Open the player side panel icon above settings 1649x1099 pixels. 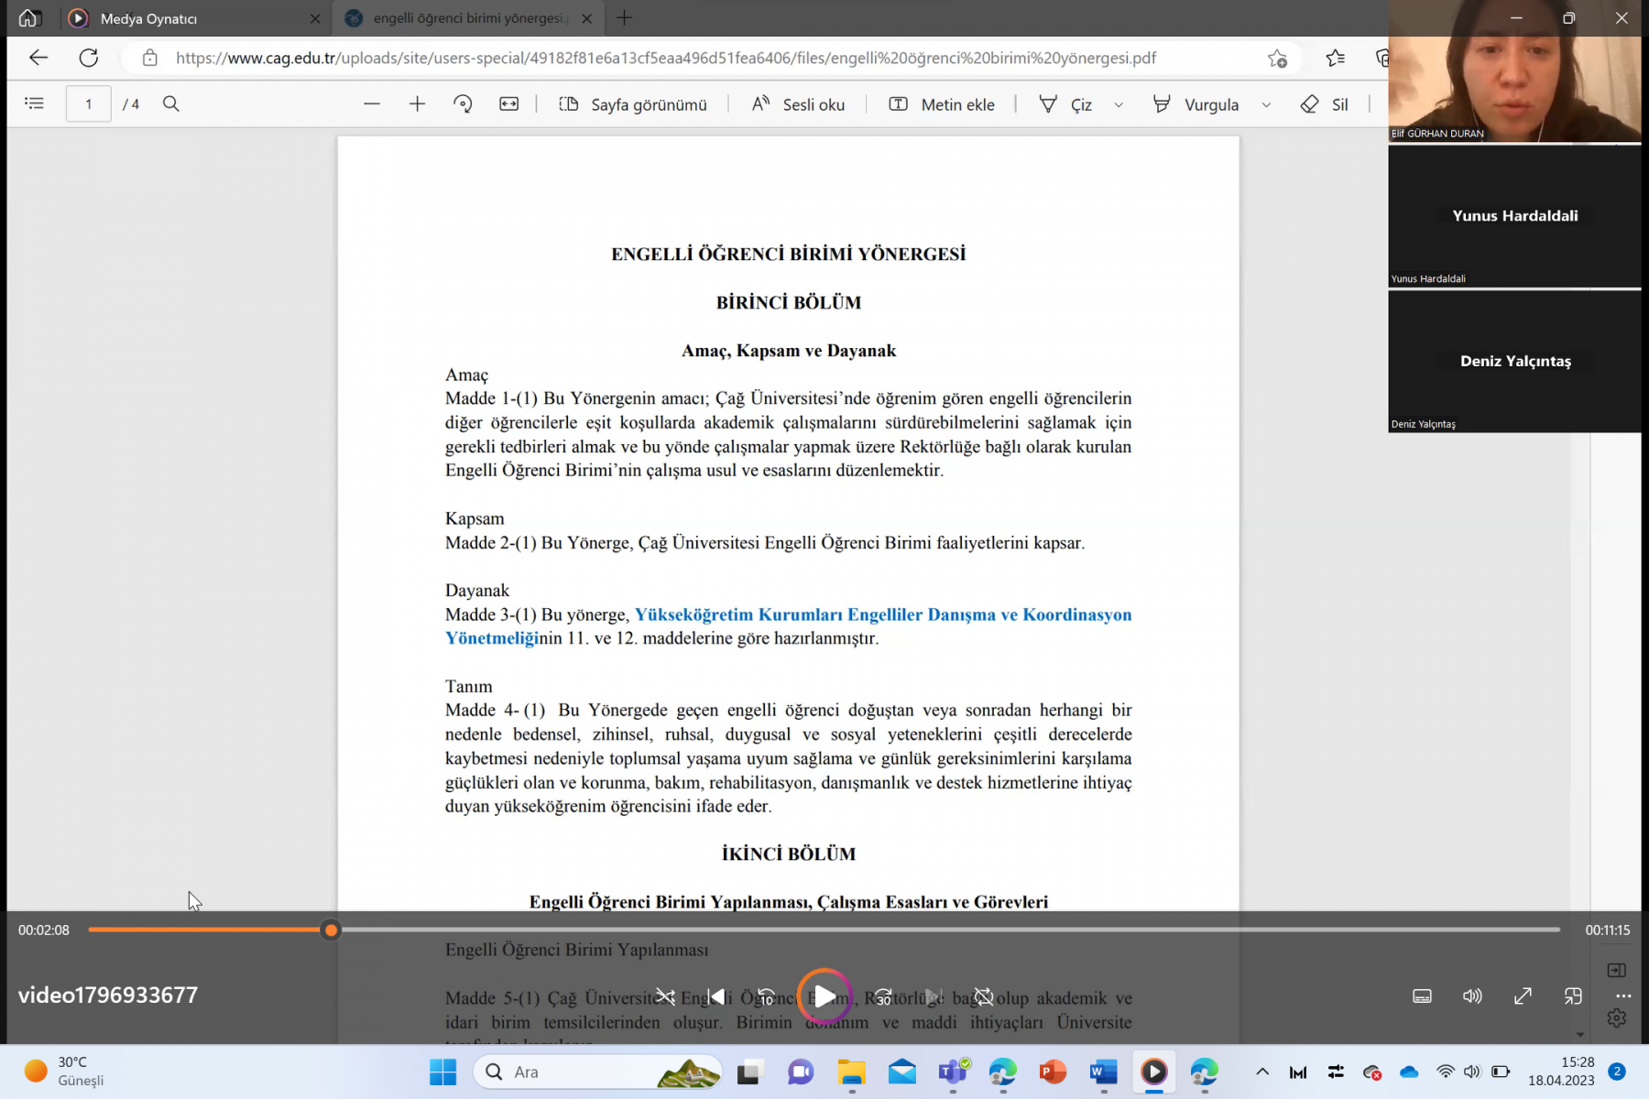tap(1617, 970)
